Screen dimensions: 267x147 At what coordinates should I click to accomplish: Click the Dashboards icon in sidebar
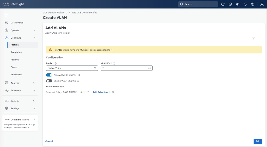click(7, 23)
